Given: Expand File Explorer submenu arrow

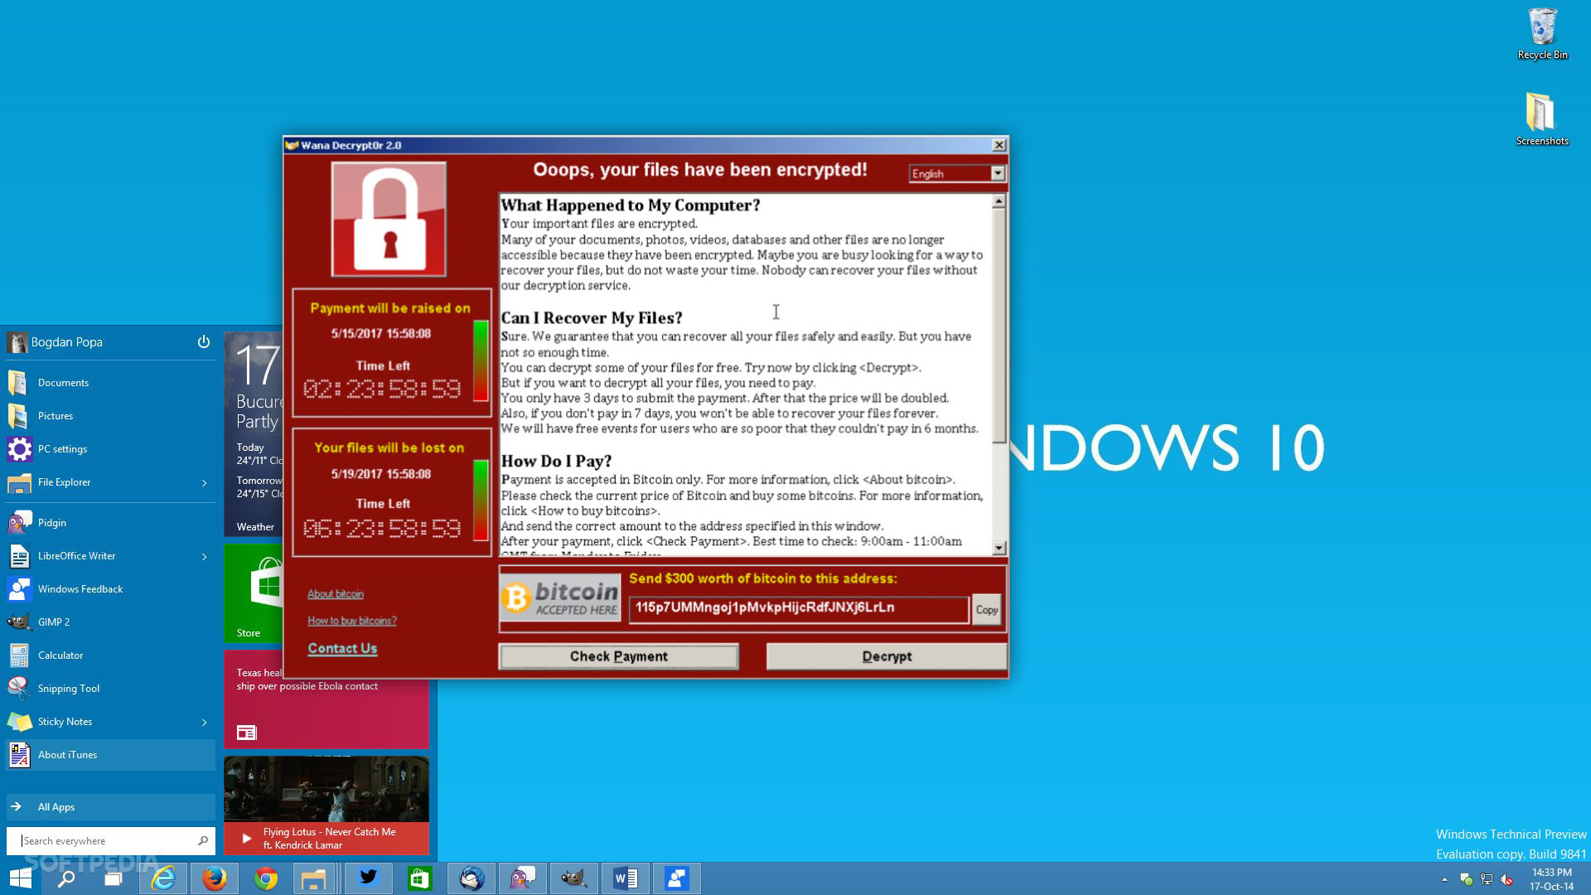Looking at the screenshot, I should point(205,482).
